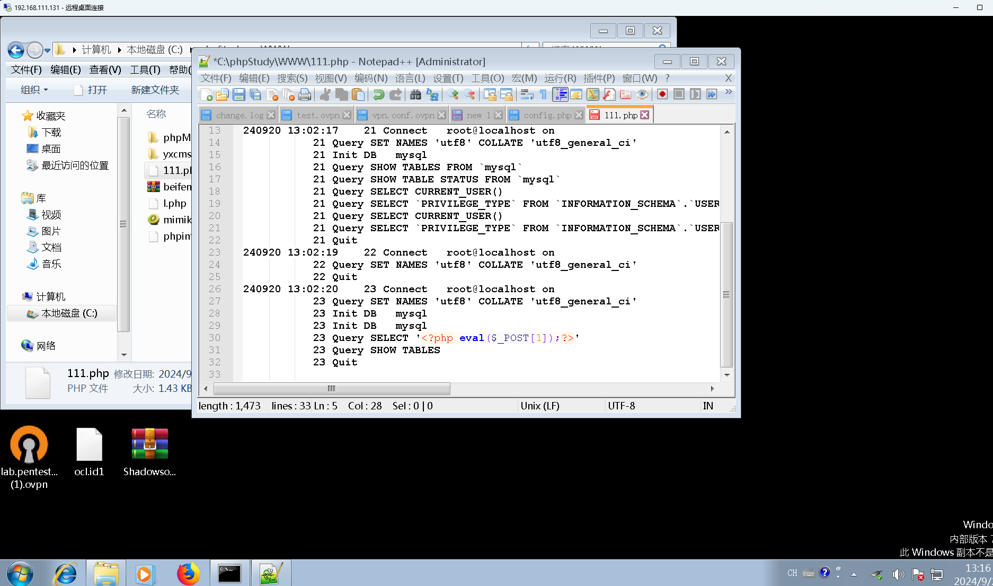993x586 pixels.
Task: Open Firefox from the taskbar
Action: point(188,573)
